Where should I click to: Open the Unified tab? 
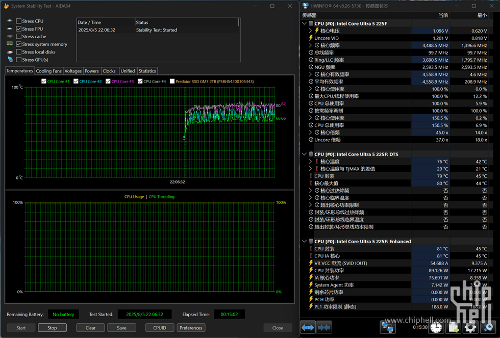point(128,71)
